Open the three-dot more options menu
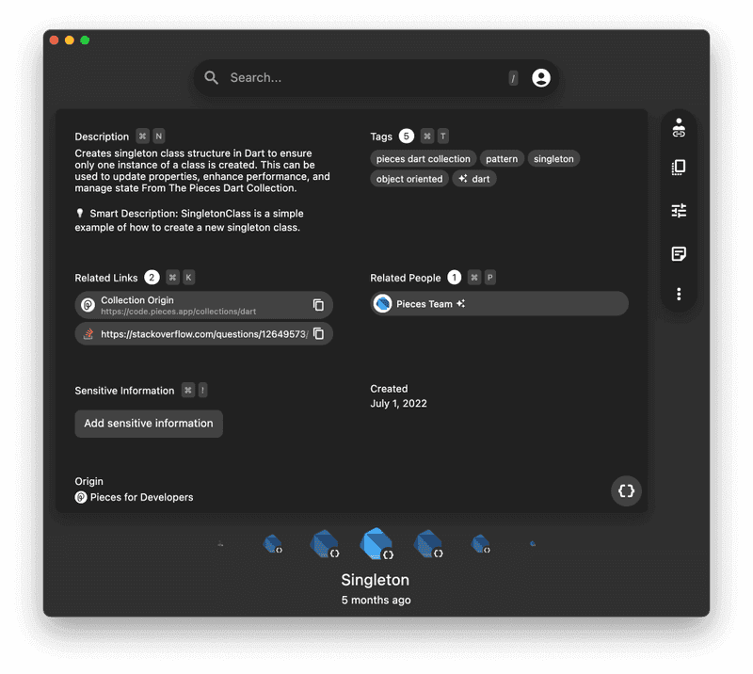Screen dimensions: 753x674 [678, 294]
